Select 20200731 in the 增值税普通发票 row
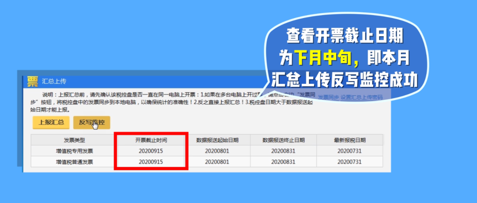The width and height of the screenshot is (477, 203). [x=349, y=162]
